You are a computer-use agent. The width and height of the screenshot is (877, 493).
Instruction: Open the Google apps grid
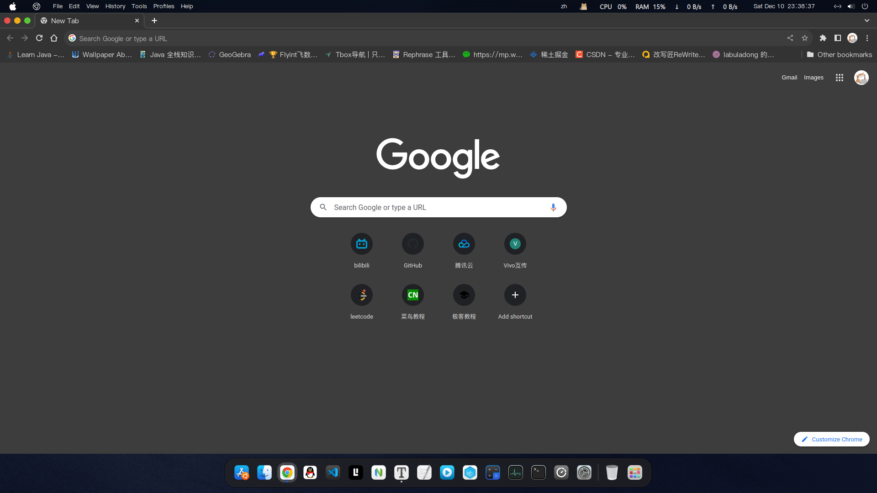click(x=839, y=78)
